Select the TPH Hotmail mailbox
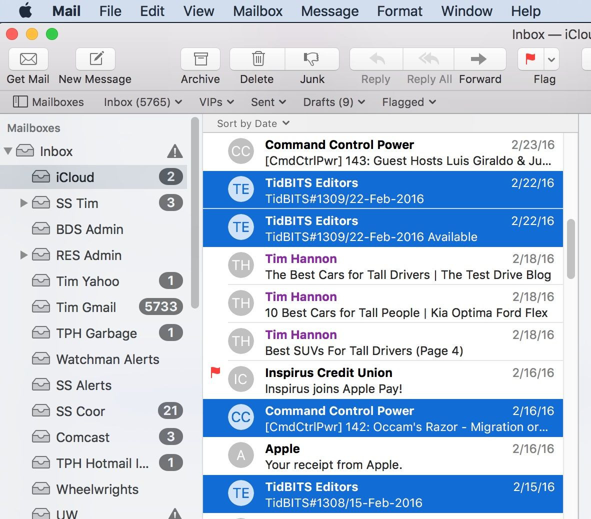The image size is (591, 519). [x=93, y=463]
